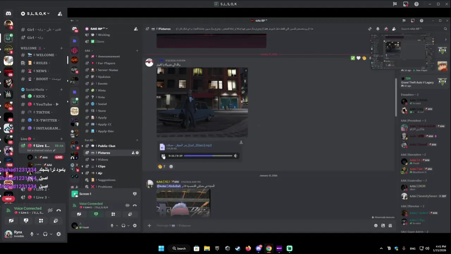Screen dimensions: 451x254
Task: Open Steam from the taskbar
Action: (238, 248)
